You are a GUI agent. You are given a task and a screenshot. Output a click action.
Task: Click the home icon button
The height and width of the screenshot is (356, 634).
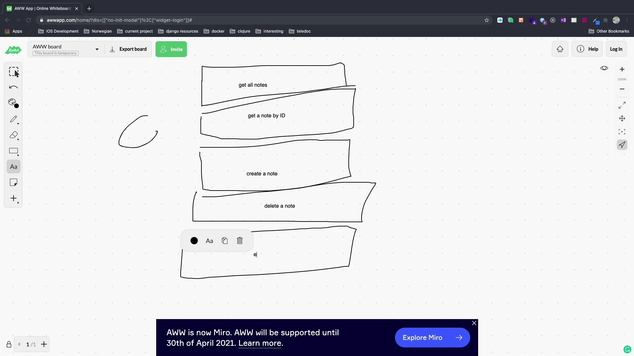(x=560, y=49)
